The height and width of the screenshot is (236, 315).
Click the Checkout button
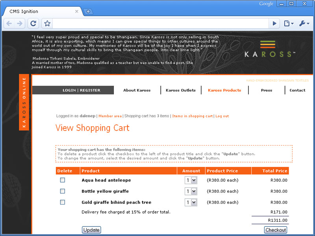(276, 230)
